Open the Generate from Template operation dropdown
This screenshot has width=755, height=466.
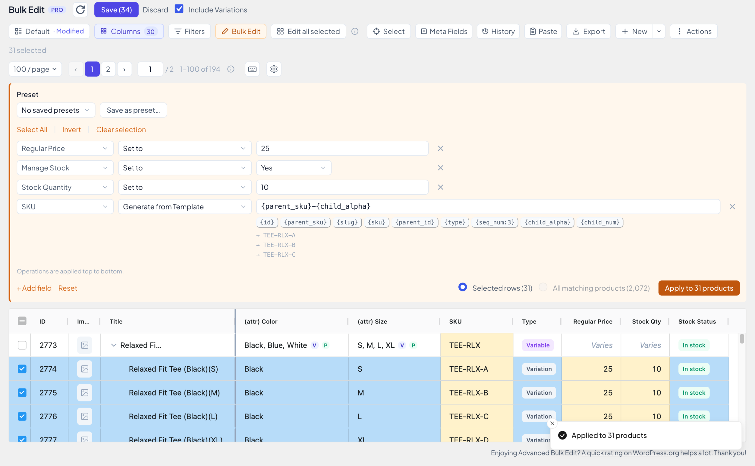click(x=185, y=207)
